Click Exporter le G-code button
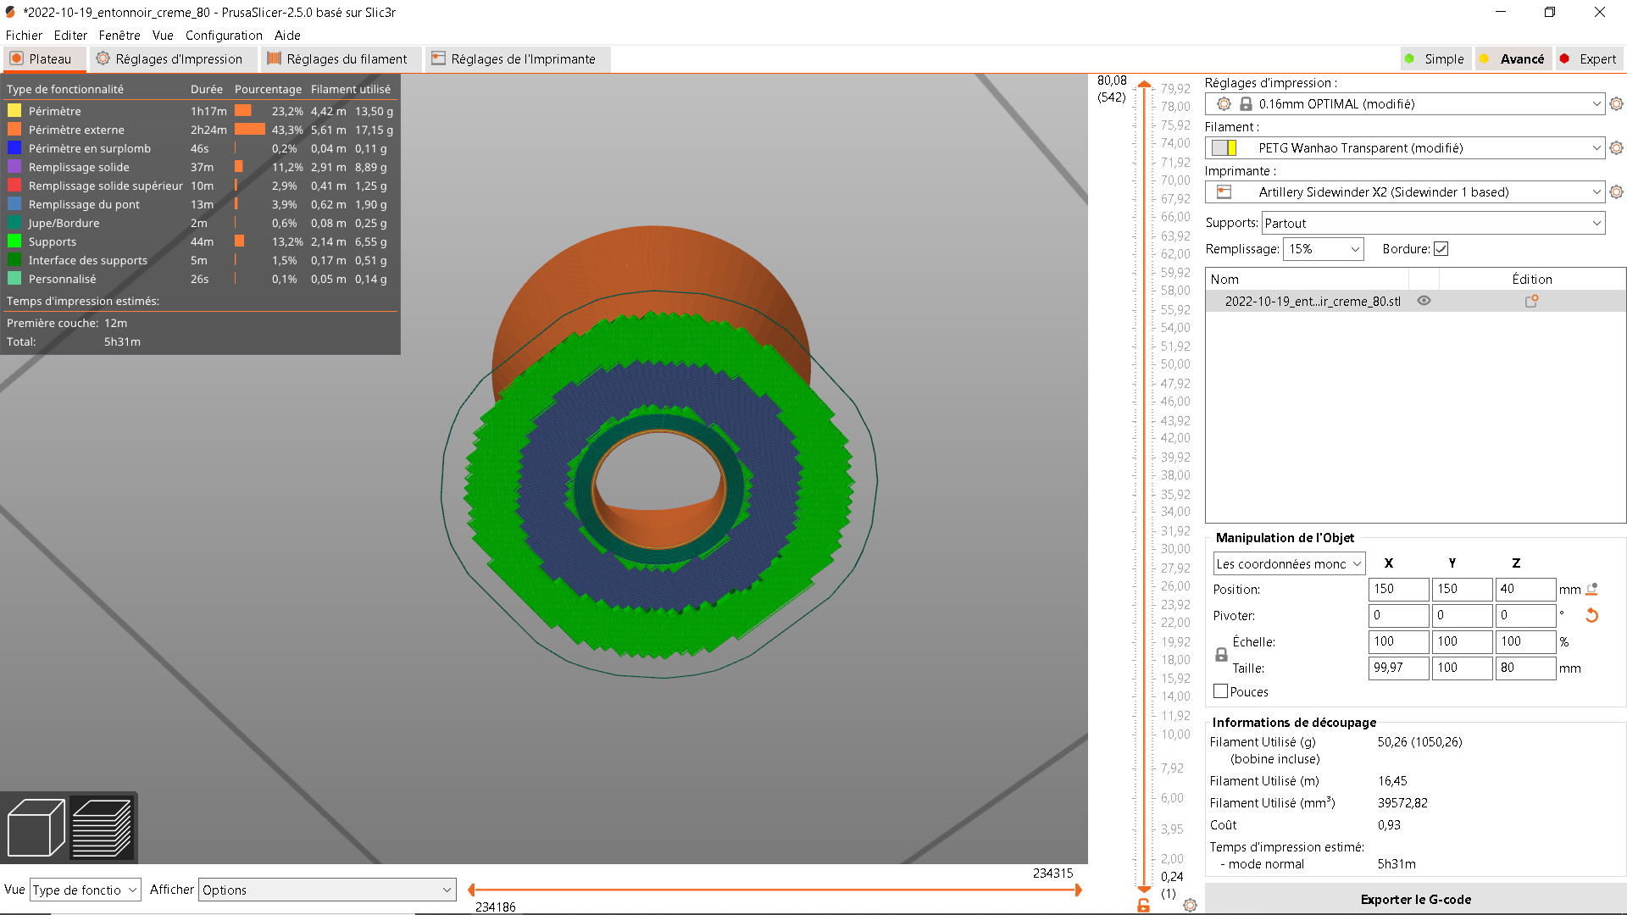Viewport: 1627px width, 915px height. click(x=1415, y=900)
